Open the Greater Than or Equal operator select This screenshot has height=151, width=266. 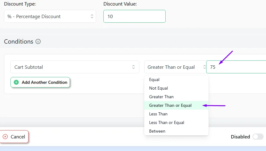[175, 67]
